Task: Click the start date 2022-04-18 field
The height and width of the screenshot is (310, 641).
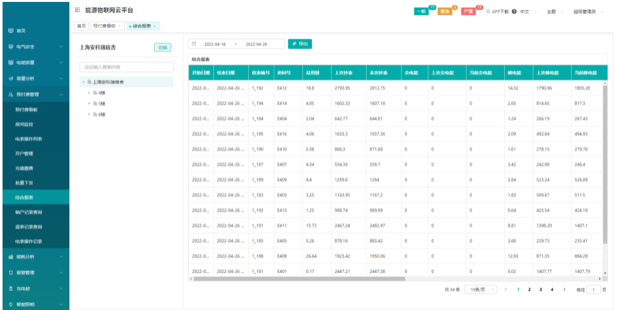Action: (x=215, y=44)
